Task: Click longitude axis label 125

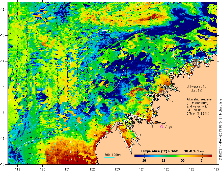Action: click(167, 169)
